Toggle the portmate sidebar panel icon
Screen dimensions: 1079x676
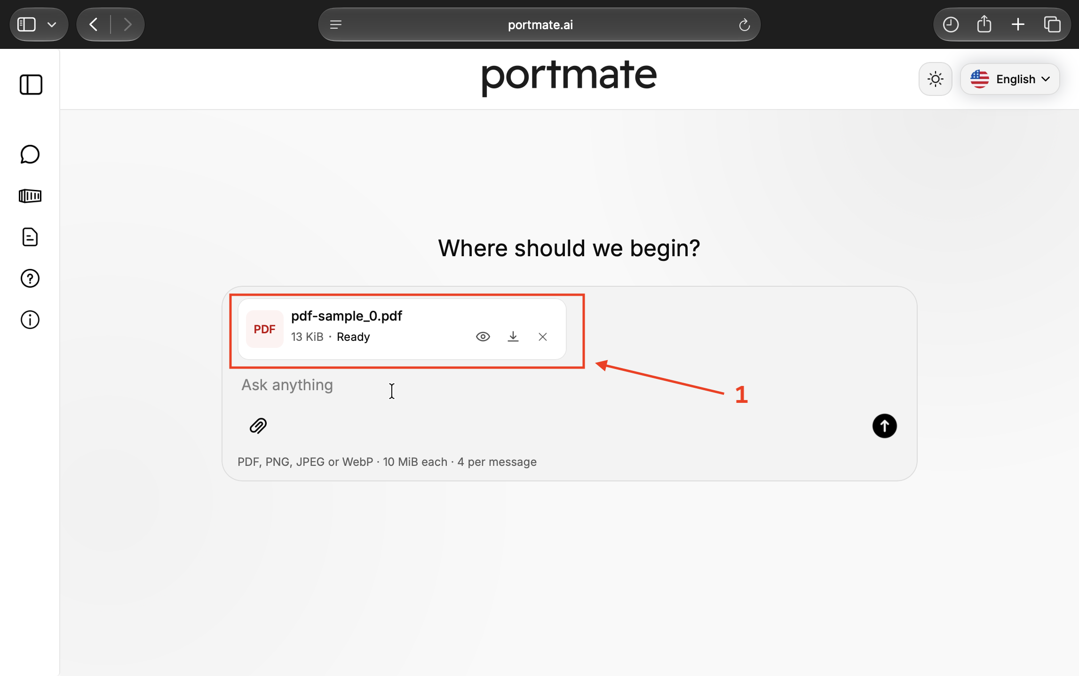click(x=31, y=85)
